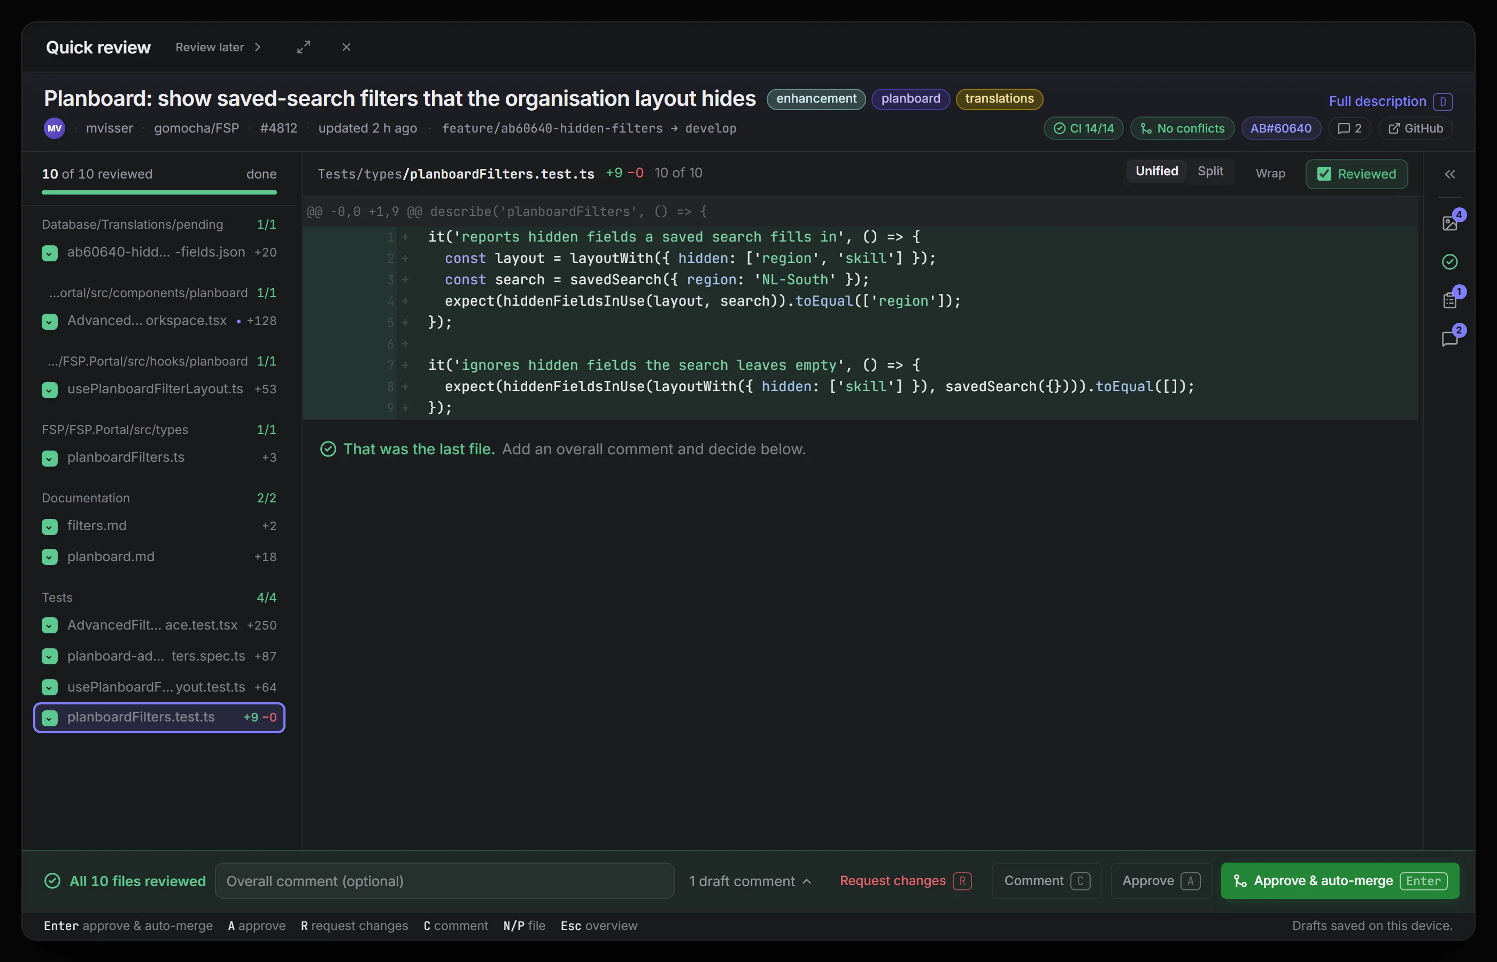Viewport: 1497px width, 962px height.
Task: Close the Quick review dialog
Action: point(346,48)
